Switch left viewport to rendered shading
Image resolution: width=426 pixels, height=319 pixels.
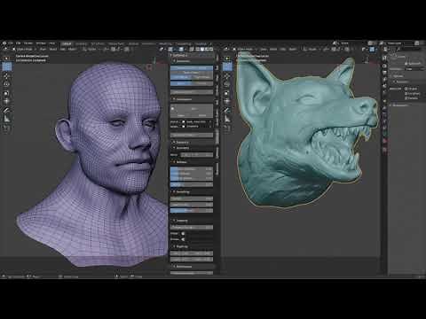210,49
